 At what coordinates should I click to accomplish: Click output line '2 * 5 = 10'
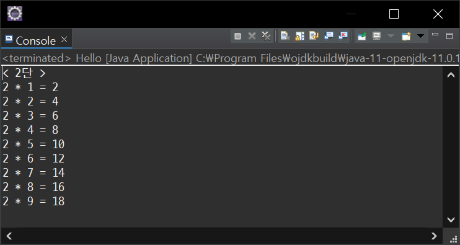(33, 144)
